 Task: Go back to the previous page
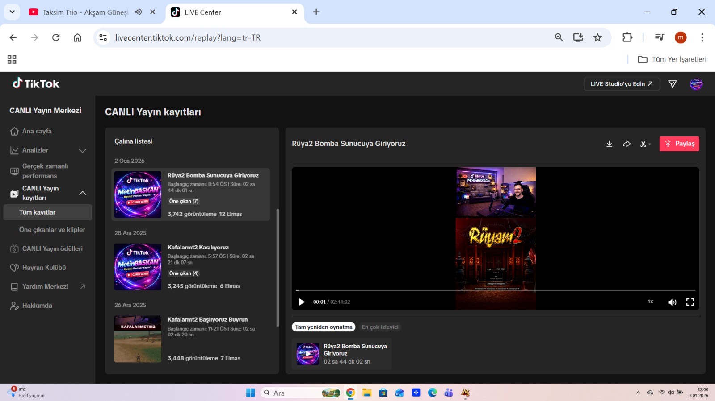point(13,37)
